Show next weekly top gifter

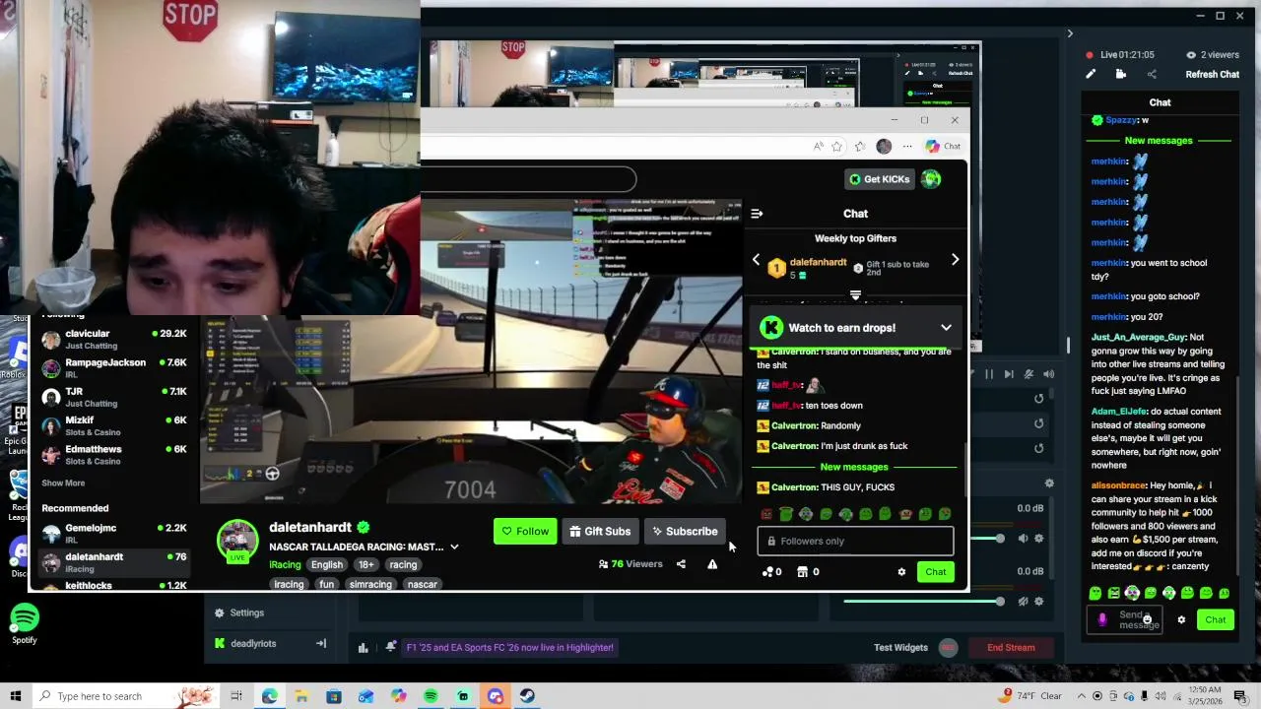[955, 260]
